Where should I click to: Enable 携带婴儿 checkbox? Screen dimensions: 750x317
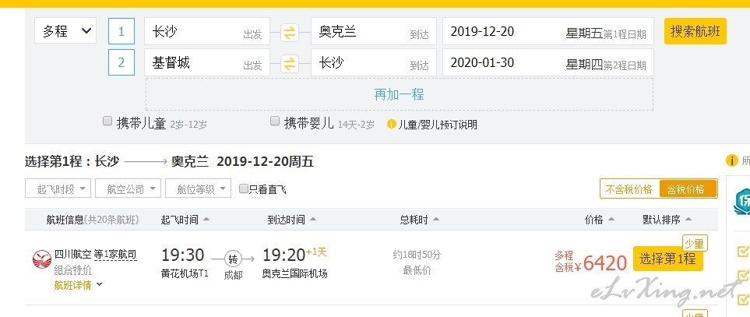tap(275, 122)
